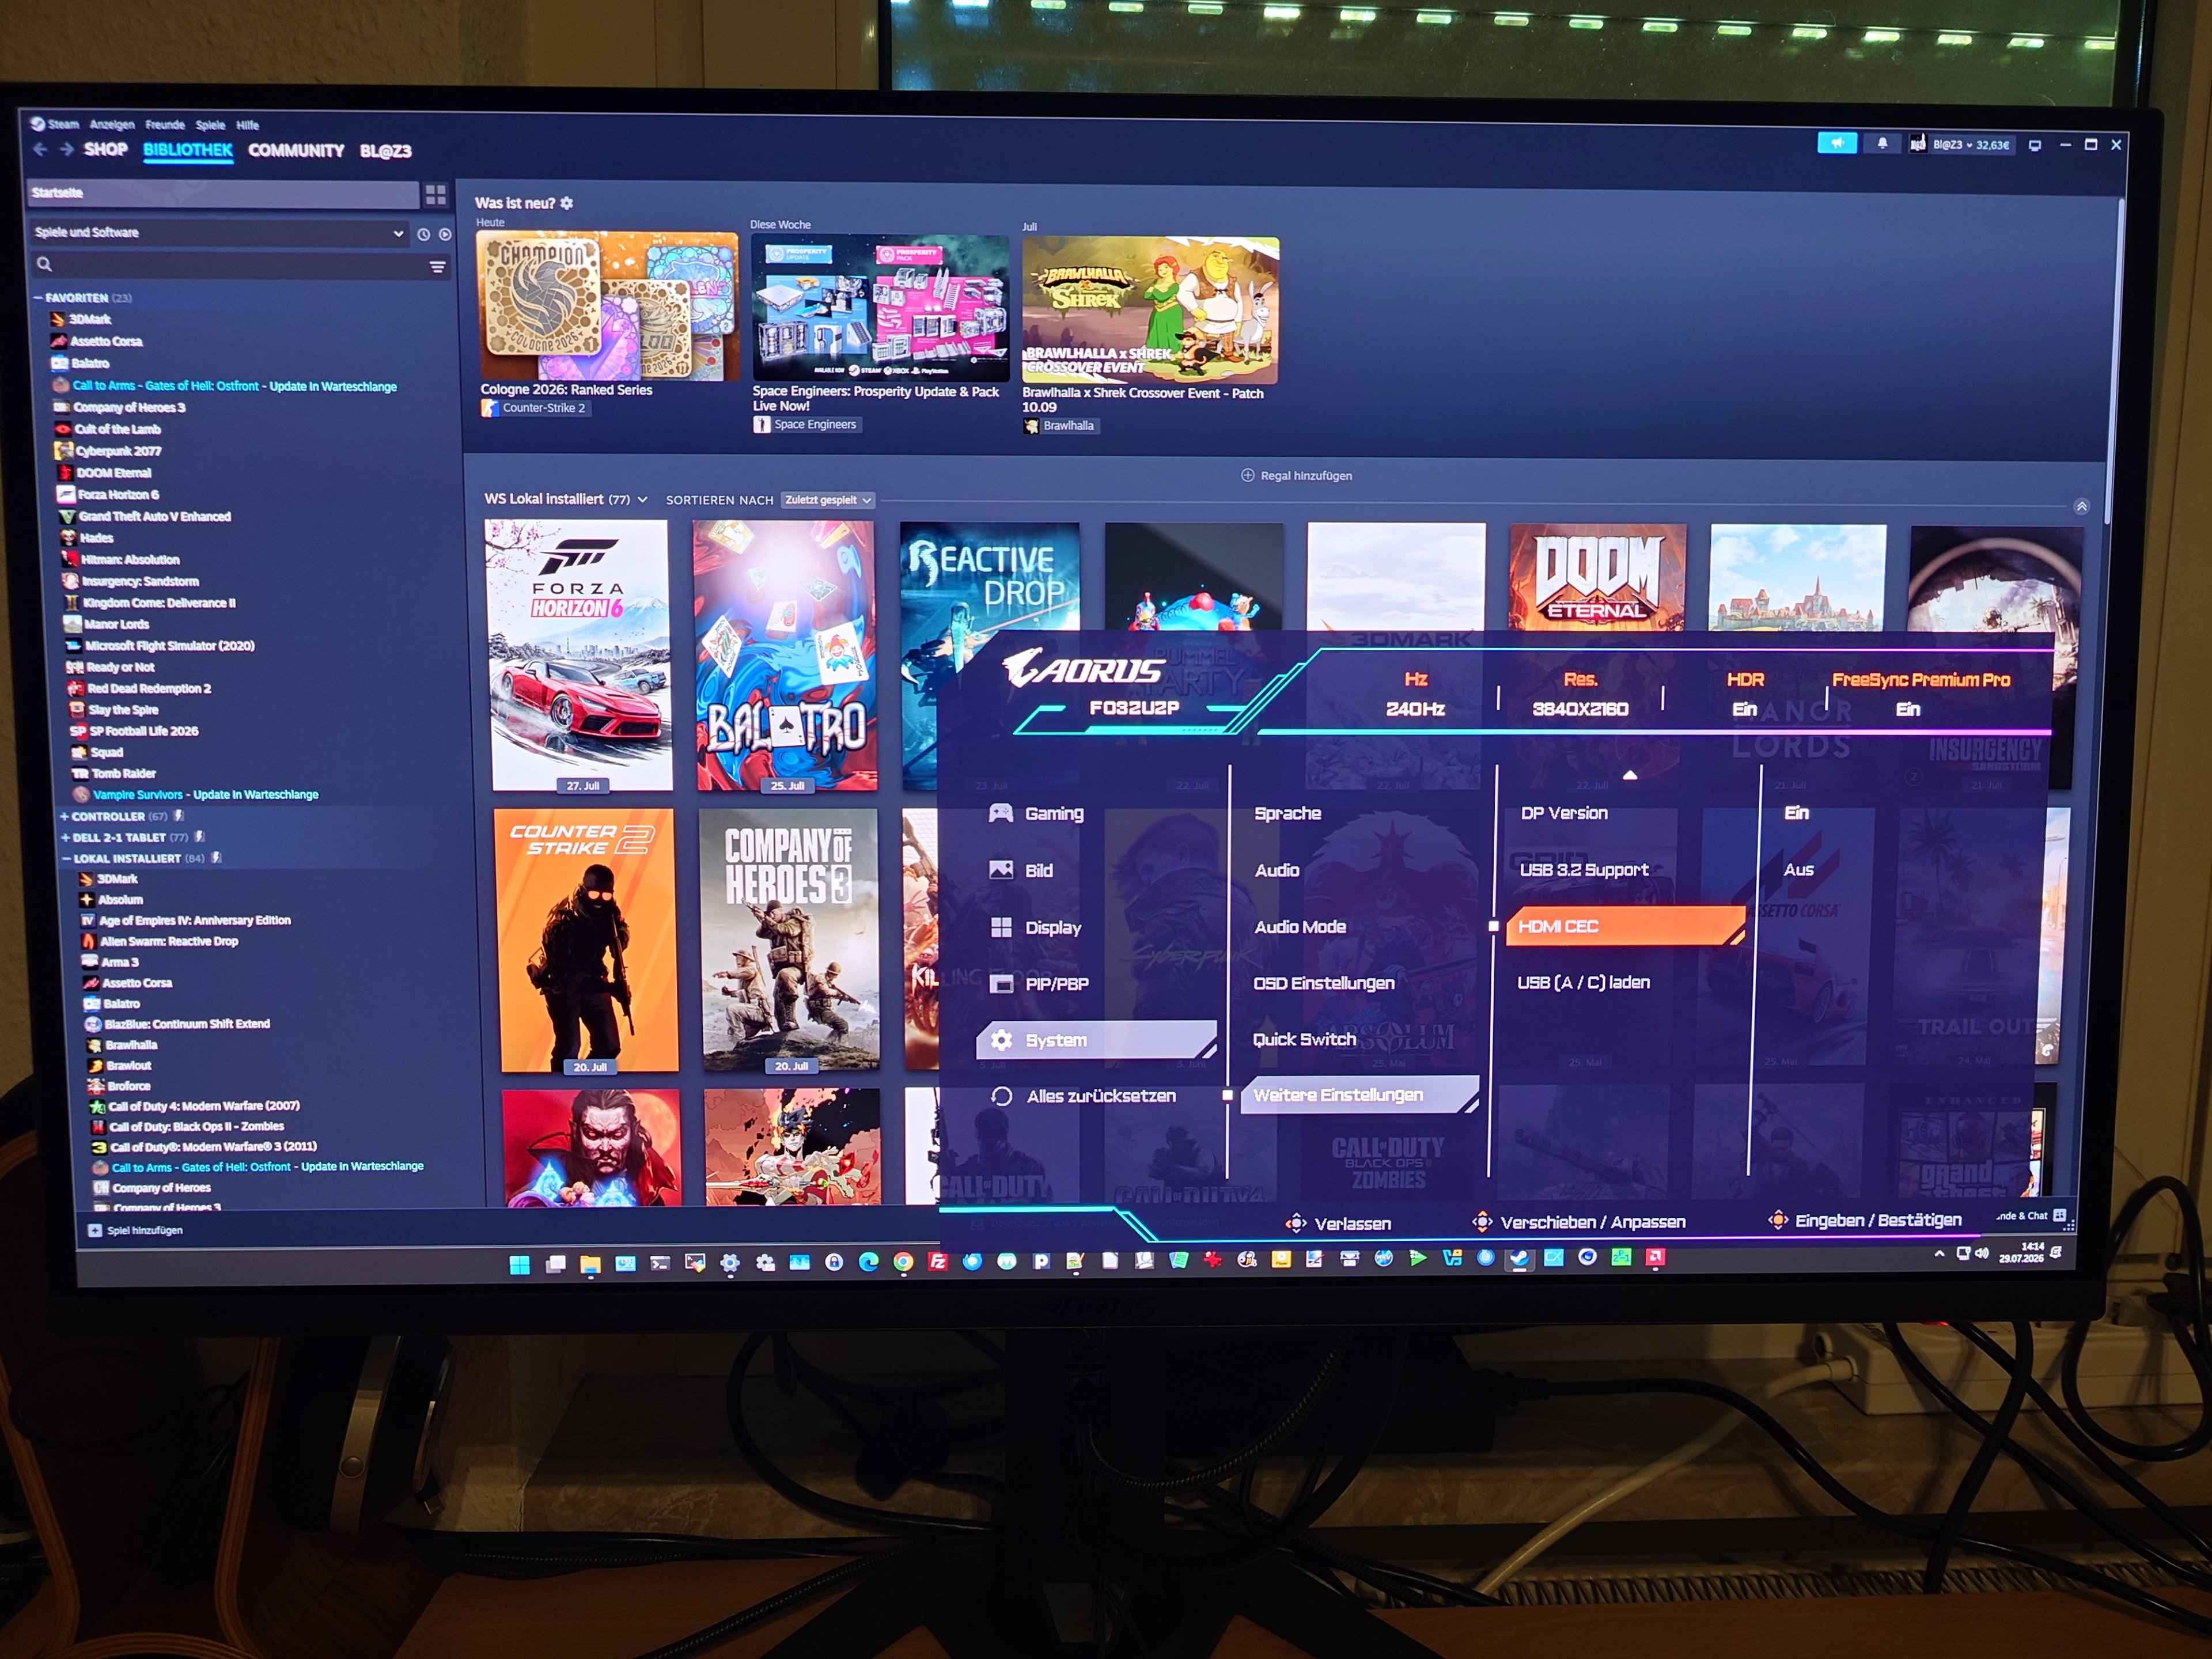Image resolution: width=2212 pixels, height=1659 pixels.
Task: Open the What's New settings gear
Action: [567, 203]
